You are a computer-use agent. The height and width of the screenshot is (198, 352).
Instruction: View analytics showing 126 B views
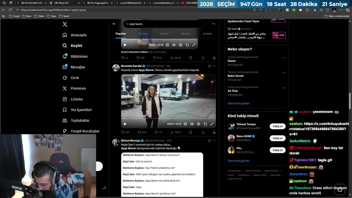tap(175, 132)
